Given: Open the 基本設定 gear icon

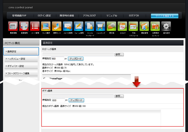Looking at the screenshot, I should 166,27.
